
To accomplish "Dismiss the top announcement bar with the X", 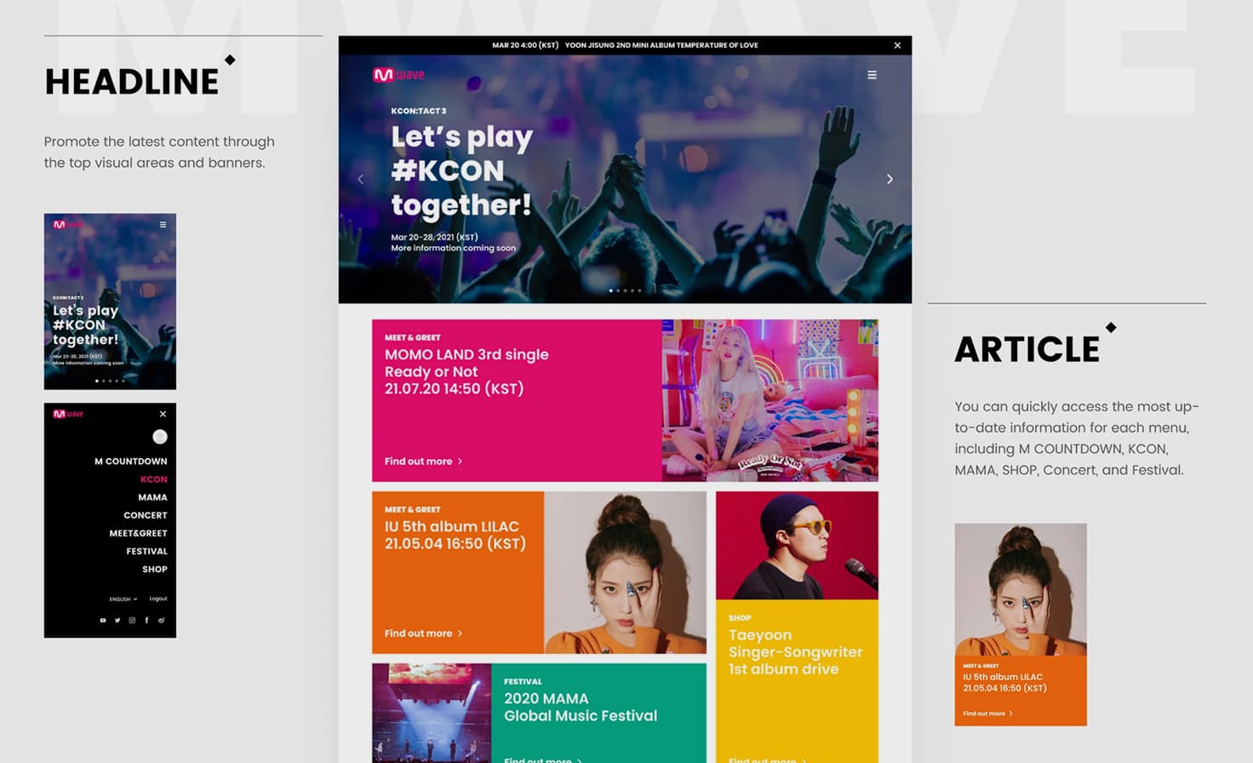I will [x=897, y=45].
